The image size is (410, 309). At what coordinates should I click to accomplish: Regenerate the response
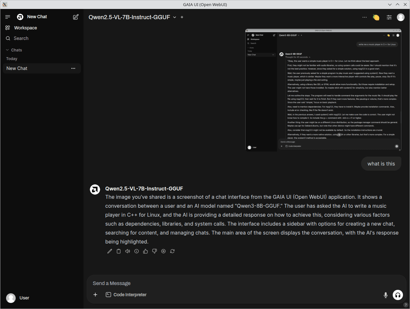click(172, 251)
